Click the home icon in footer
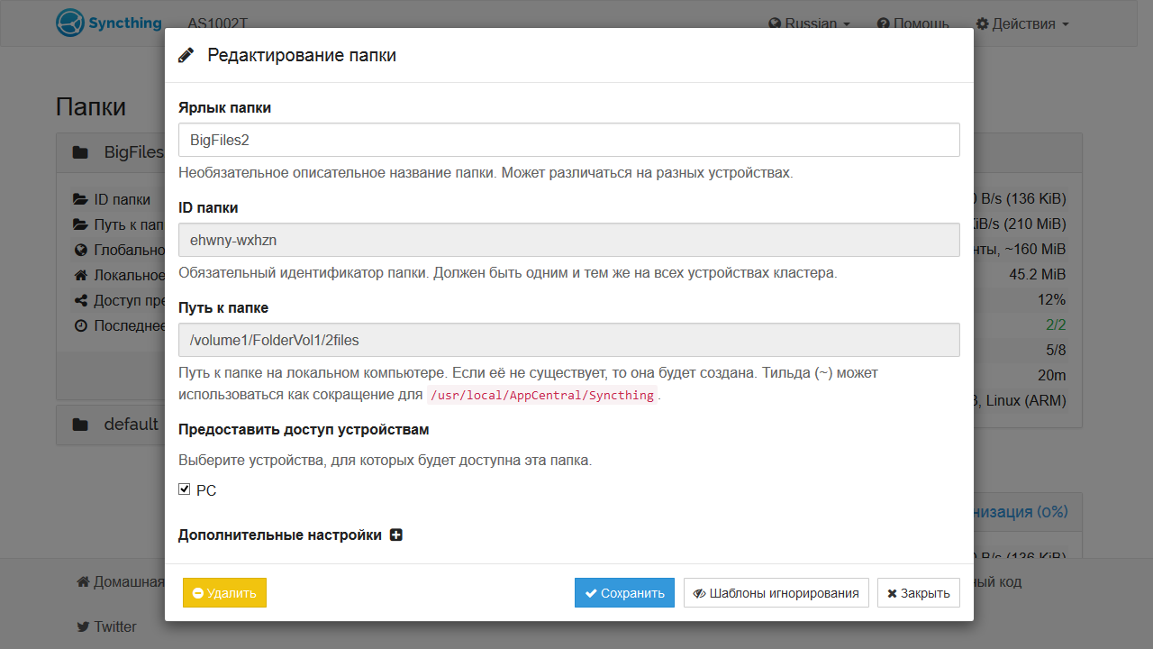Image resolution: width=1153 pixels, height=649 pixels. click(x=83, y=582)
